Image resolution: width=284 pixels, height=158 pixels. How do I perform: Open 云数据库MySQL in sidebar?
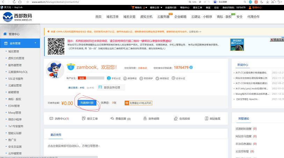tap(18, 72)
